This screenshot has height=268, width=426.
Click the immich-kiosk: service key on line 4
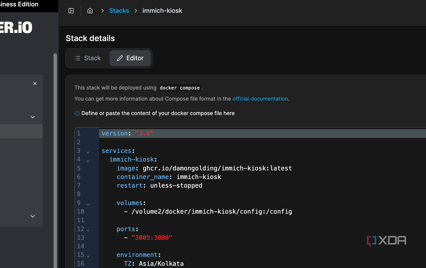[133, 159]
